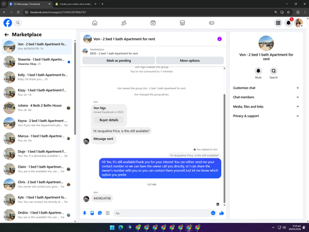Click the browser address bar URL
This screenshot has width=309, height=232.
(x=58, y=12)
